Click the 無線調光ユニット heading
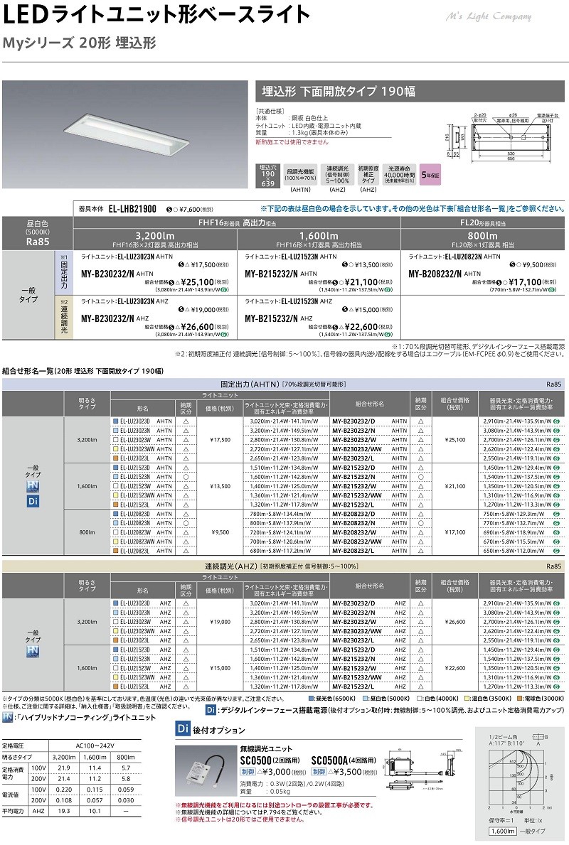 266,748
